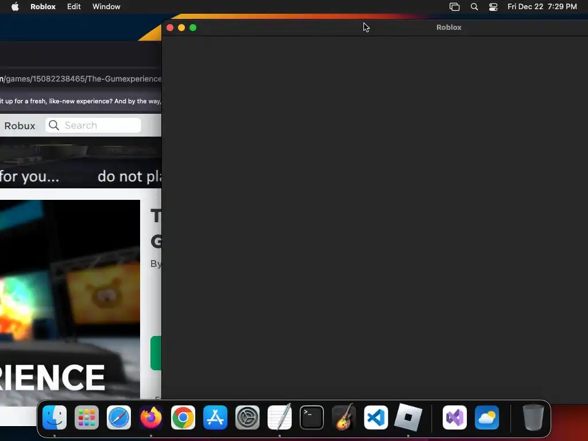This screenshot has height=441, width=588.
Task: Click the green Play button in browser
Action: pyautogui.click(x=156, y=353)
